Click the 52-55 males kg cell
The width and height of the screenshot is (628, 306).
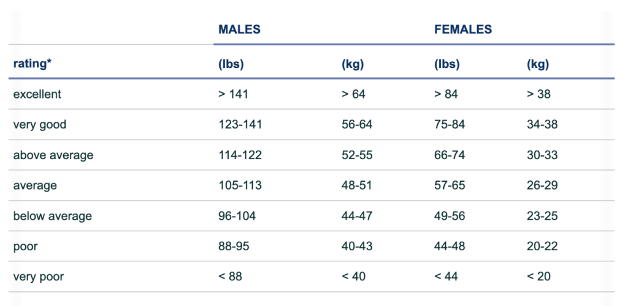click(x=357, y=155)
